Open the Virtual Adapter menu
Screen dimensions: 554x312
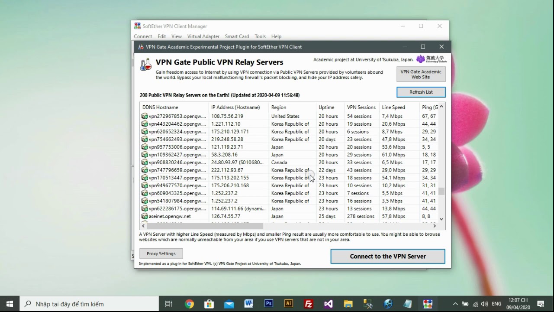click(203, 36)
